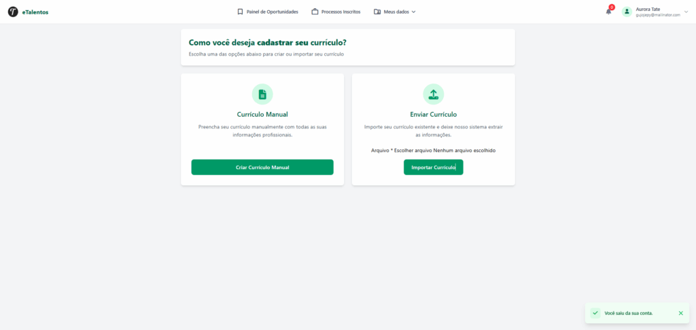Click the green user avatar icon
Viewport: 696px width, 330px height.
pos(627,12)
